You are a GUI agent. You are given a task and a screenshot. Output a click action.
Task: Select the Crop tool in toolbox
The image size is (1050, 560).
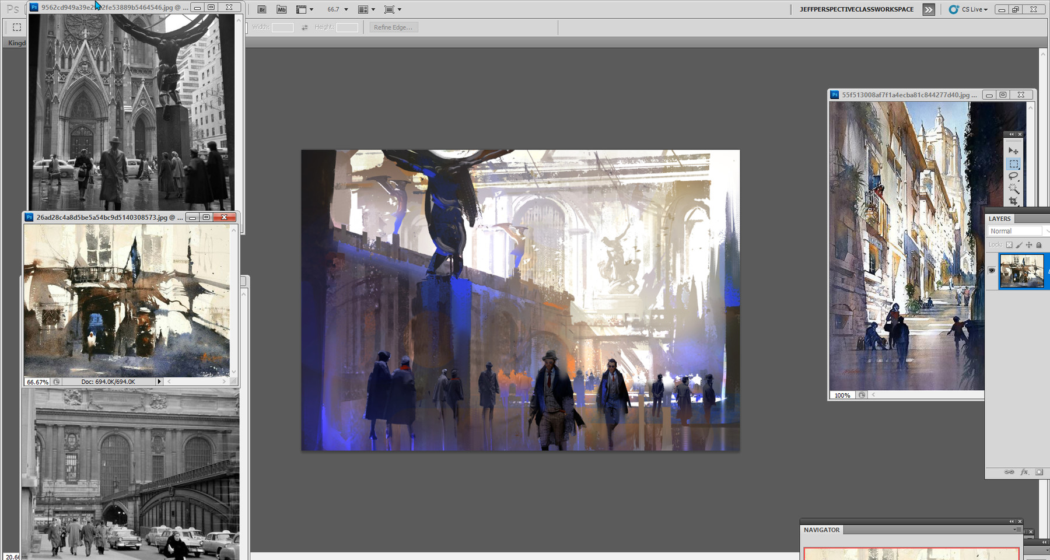coord(1013,201)
